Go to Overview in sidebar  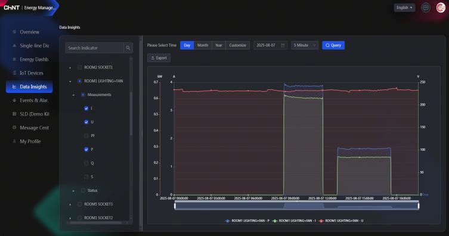29,32
